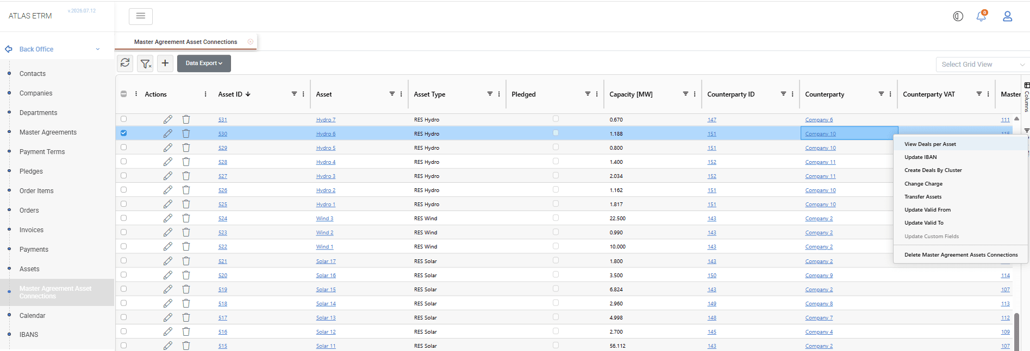Collapse the Back Office sidebar section
The height and width of the screenshot is (351, 1030).
click(x=98, y=49)
